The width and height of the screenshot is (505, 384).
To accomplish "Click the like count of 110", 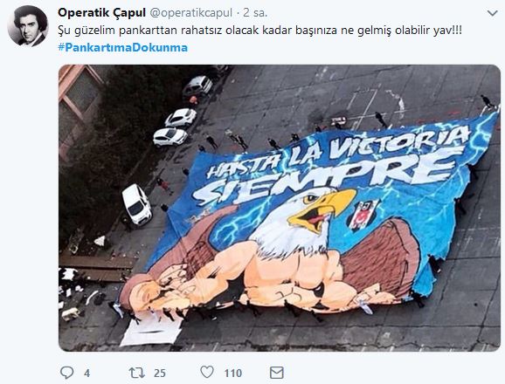I will click(x=233, y=373).
